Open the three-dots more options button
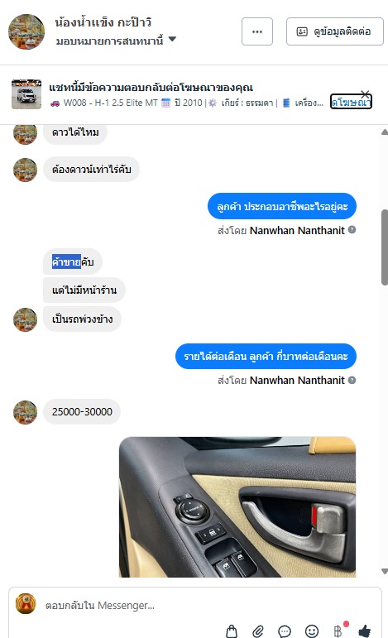This screenshot has width=388, height=638. click(257, 31)
